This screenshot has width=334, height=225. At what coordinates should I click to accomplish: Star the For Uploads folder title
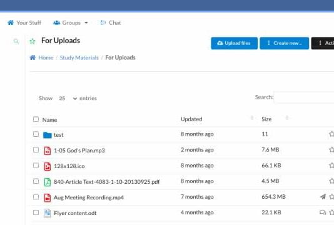33,41
